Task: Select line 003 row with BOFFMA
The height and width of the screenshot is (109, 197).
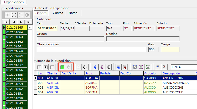Action: (105, 88)
